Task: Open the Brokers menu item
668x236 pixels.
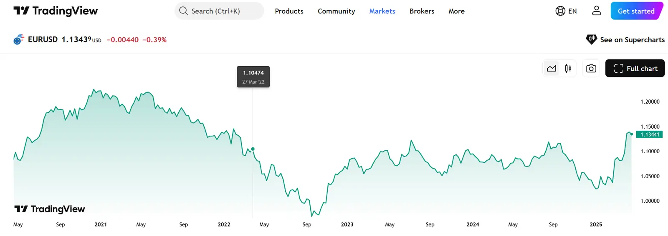Action: click(422, 11)
